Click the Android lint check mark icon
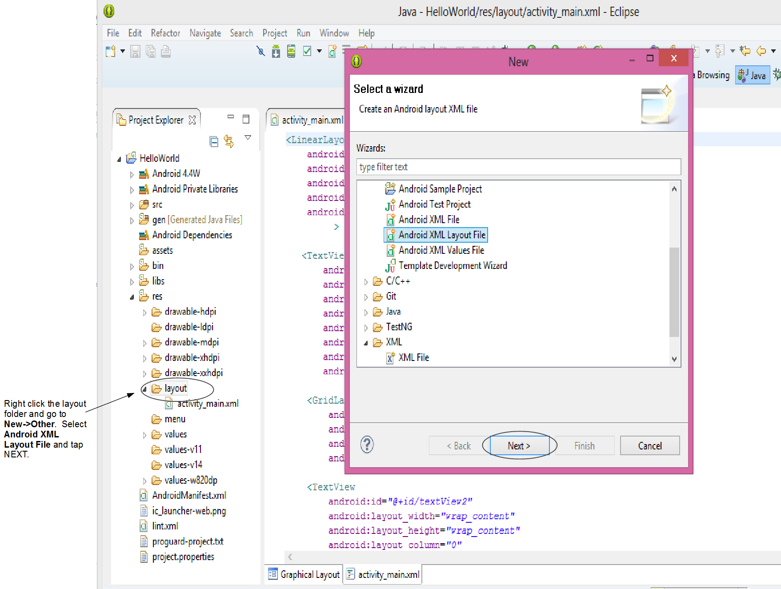The image size is (781, 589). [x=307, y=52]
